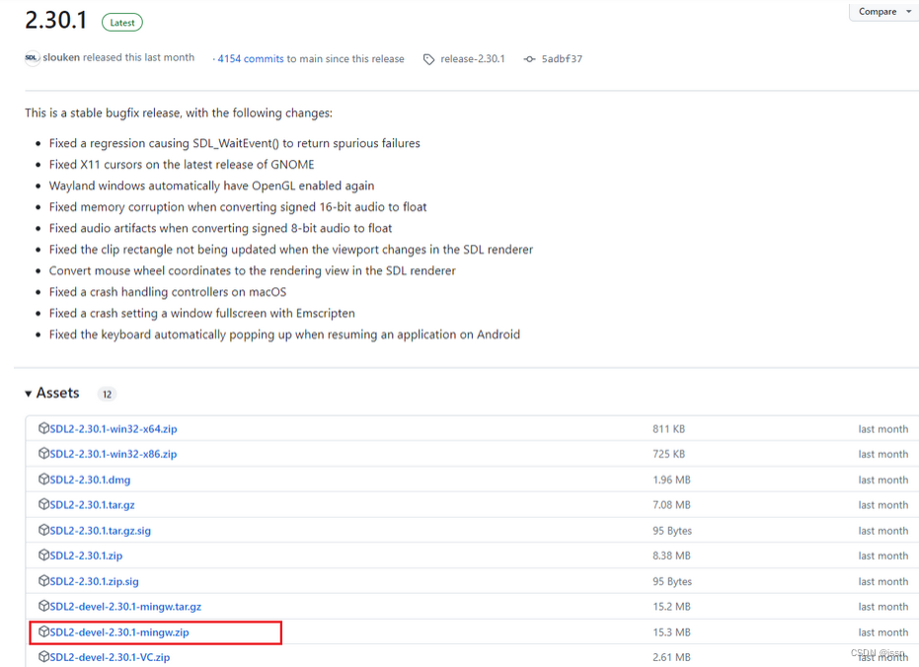Click the 8.38 MB file size
919x667 pixels.
671,556
